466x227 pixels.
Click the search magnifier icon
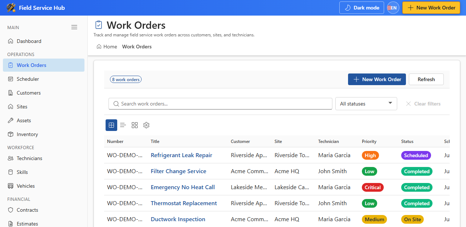pos(116,104)
